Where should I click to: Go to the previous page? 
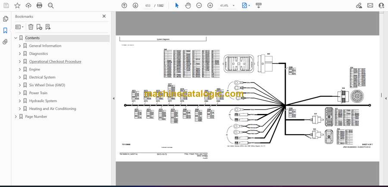tap(124, 6)
